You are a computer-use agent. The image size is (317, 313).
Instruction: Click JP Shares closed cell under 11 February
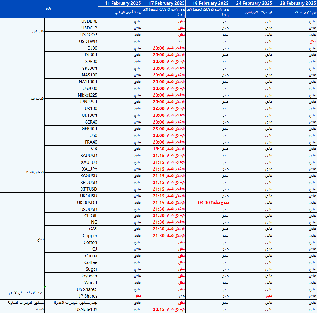120,296
